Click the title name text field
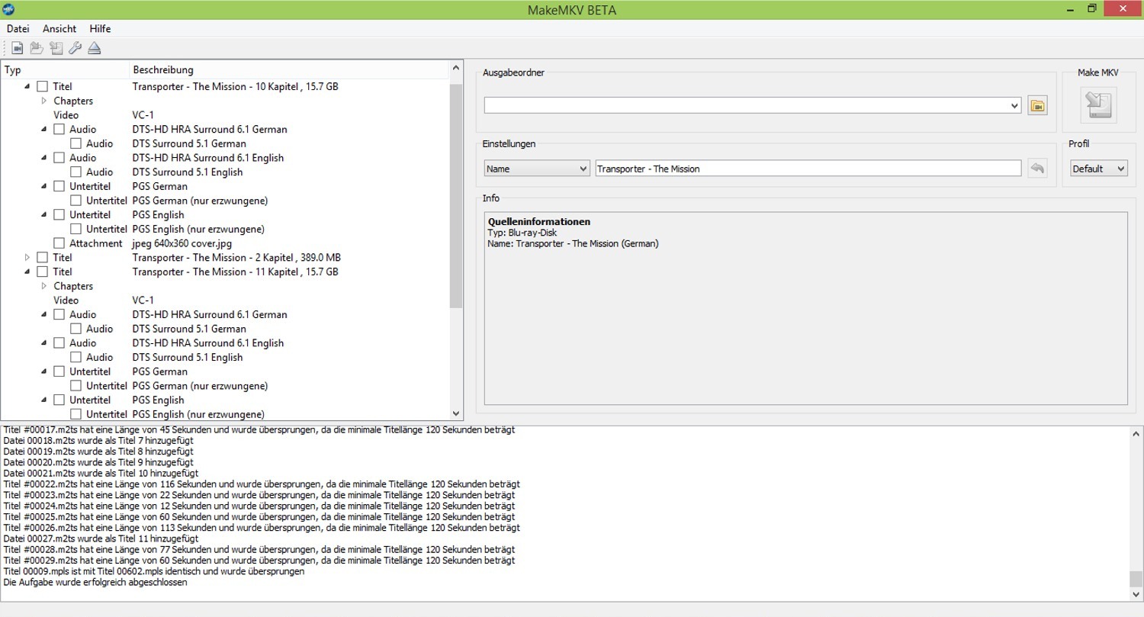The width and height of the screenshot is (1144, 617). 808,169
